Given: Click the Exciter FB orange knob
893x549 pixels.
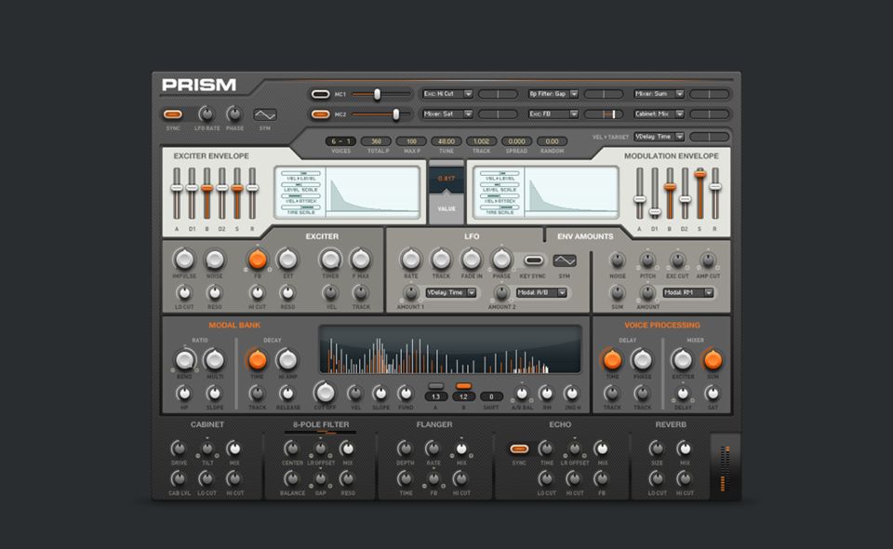Looking at the screenshot, I should pos(258,260).
